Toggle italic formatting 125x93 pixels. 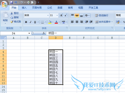(x=30, y=22)
